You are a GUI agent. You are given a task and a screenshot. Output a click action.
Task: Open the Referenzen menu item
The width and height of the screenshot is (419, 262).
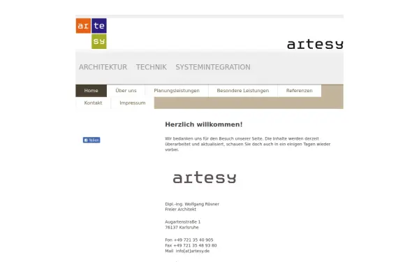pos(300,91)
